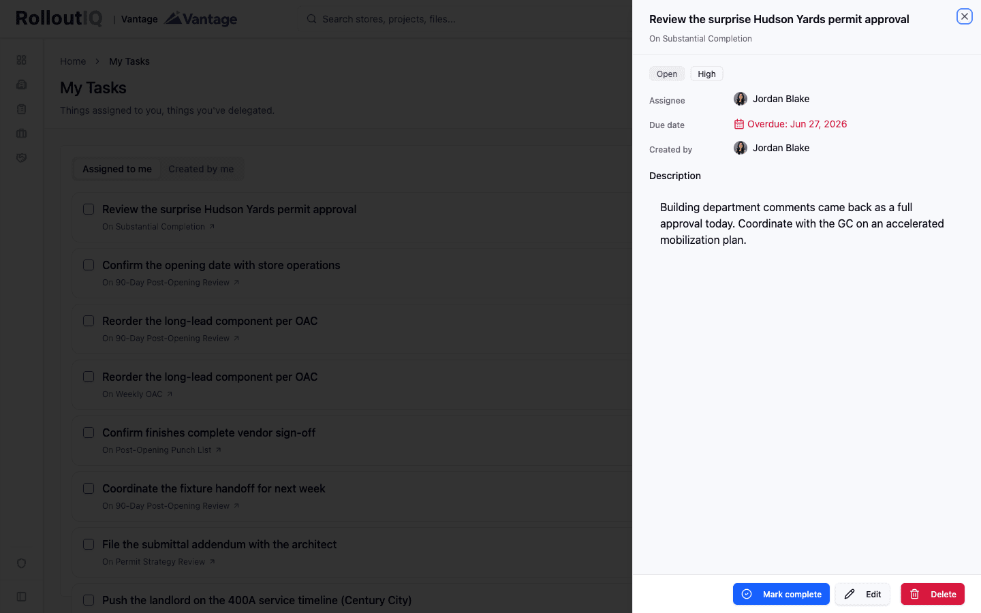This screenshot has width=981, height=613.
Task: Click the RolloutIQ logo
Action: pyautogui.click(x=59, y=18)
